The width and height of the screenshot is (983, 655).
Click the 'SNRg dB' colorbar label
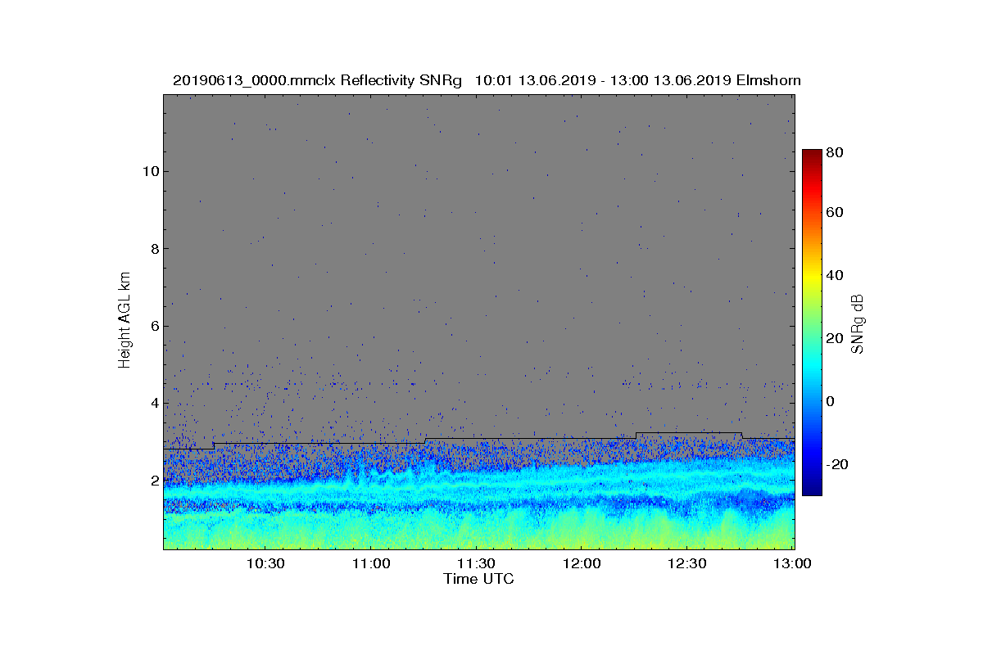tap(858, 323)
